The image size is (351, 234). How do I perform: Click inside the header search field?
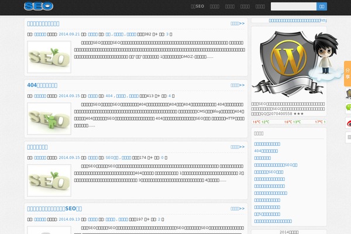coord(294,6)
